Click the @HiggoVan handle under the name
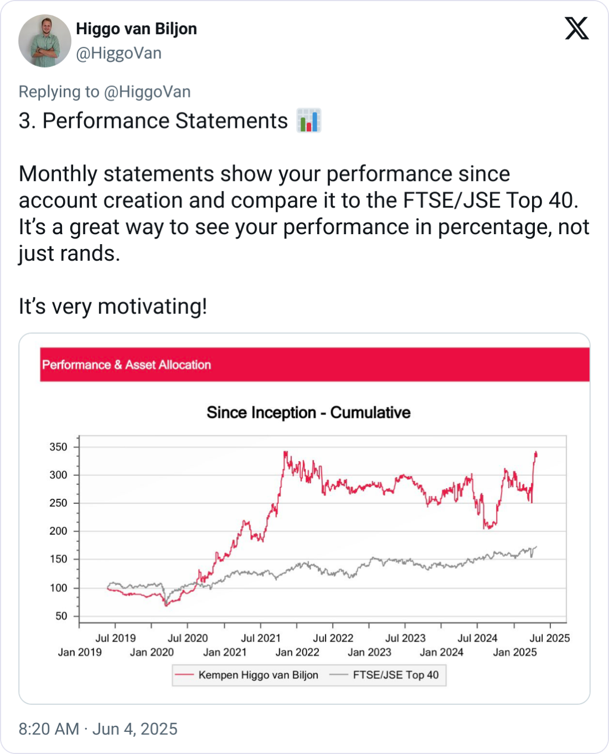Viewport: 609px width, 754px height. tap(118, 53)
